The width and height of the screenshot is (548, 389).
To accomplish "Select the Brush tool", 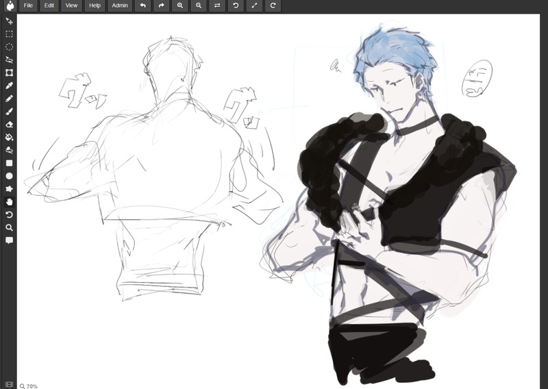I will pos(10,112).
